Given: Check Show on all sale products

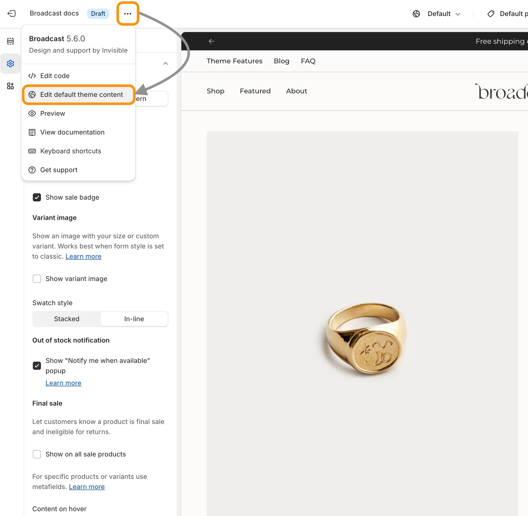Looking at the screenshot, I should [37, 454].
